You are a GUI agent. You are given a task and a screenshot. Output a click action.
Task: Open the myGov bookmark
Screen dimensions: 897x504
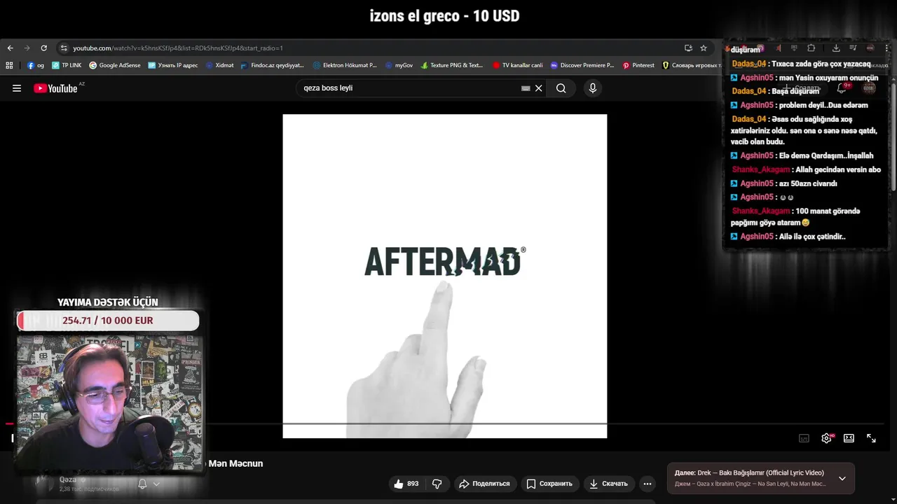399,65
